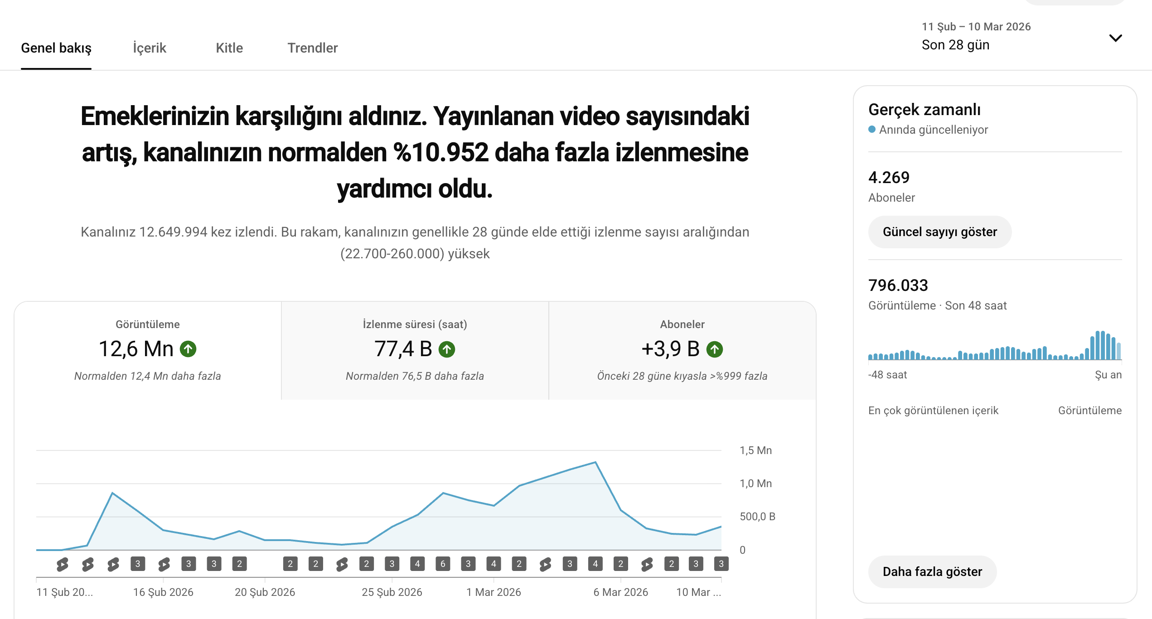Switch to the Kitle tab
This screenshot has height=619, width=1152.
[x=229, y=48]
